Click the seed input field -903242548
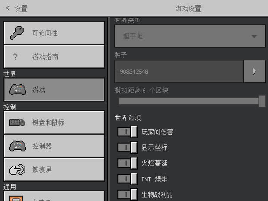Viewport: 268px width, 201px height. [x=179, y=71]
